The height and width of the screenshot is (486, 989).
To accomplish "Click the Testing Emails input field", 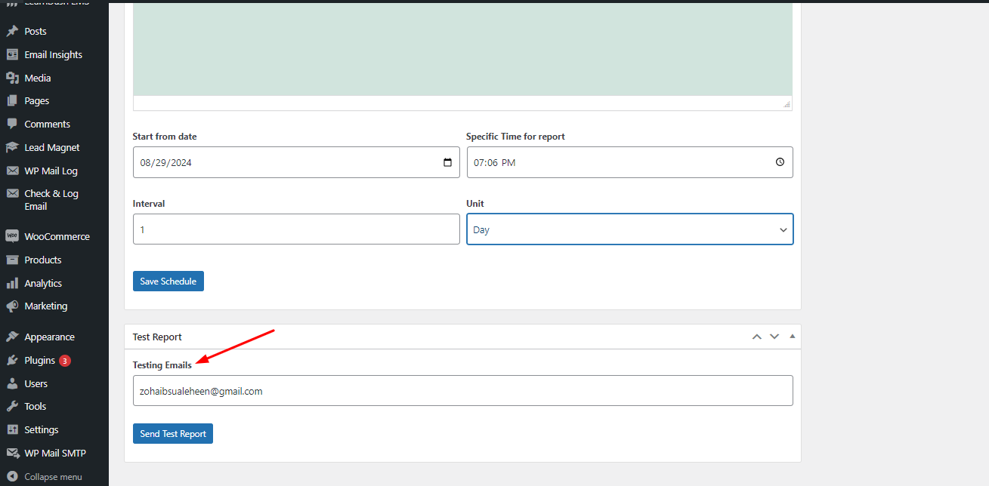I will point(462,391).
